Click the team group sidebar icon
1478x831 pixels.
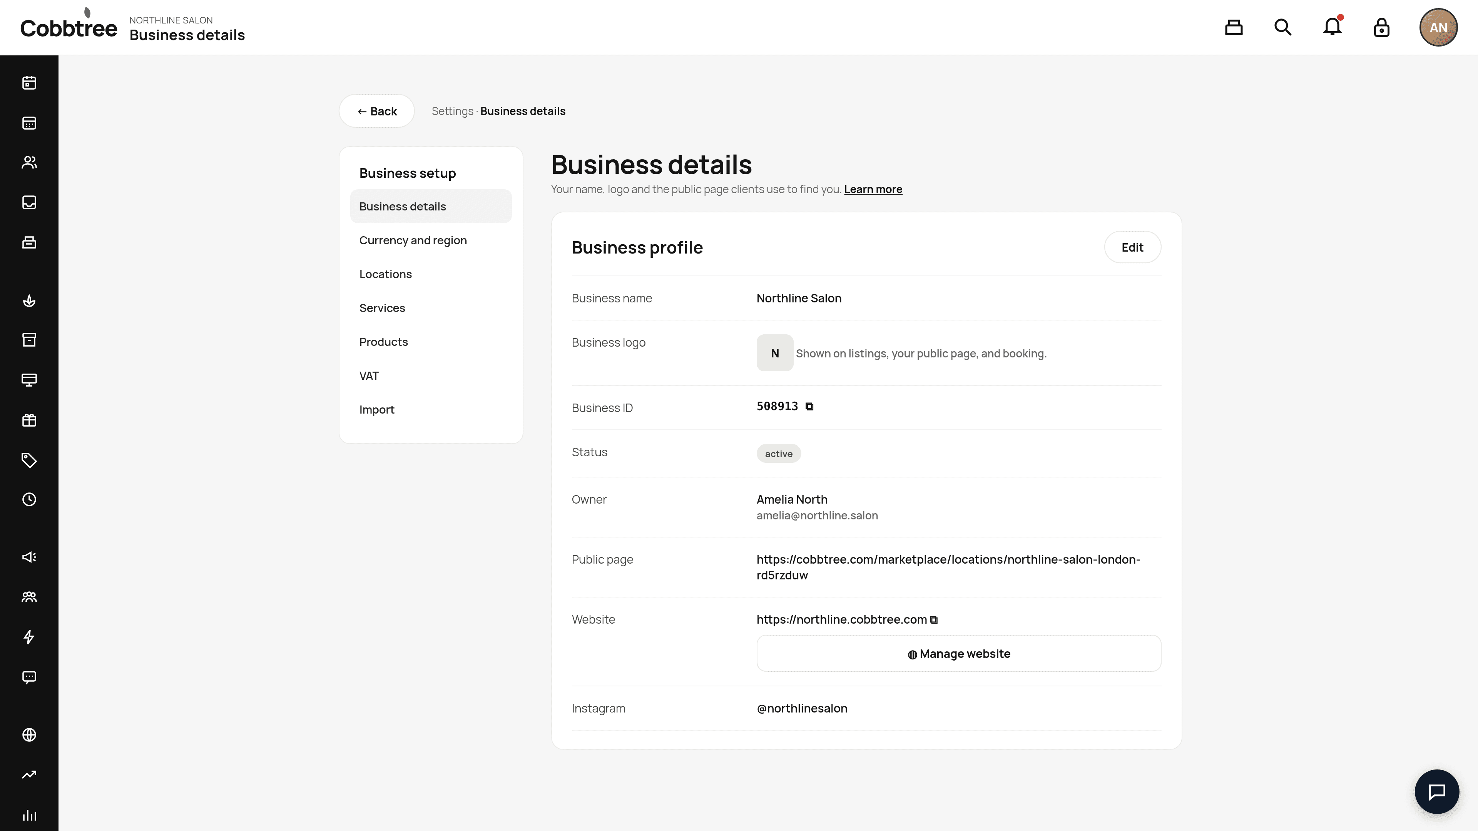29,597
